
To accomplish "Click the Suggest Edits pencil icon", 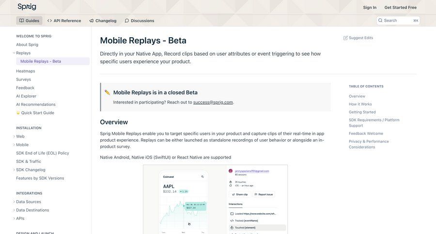I will click(345, 38).
